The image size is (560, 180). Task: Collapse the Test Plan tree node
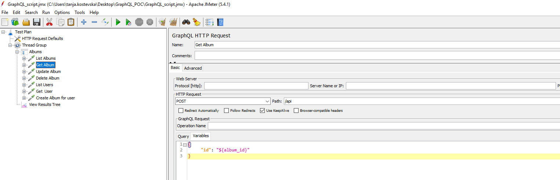click(3, 32)
